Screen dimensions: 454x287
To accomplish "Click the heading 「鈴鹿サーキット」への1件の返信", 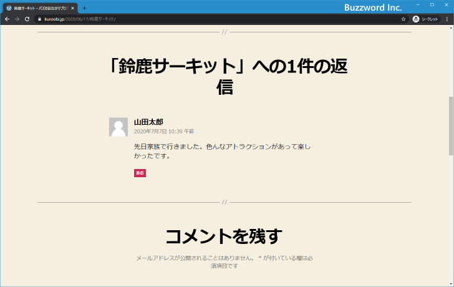I will (228, 77).
